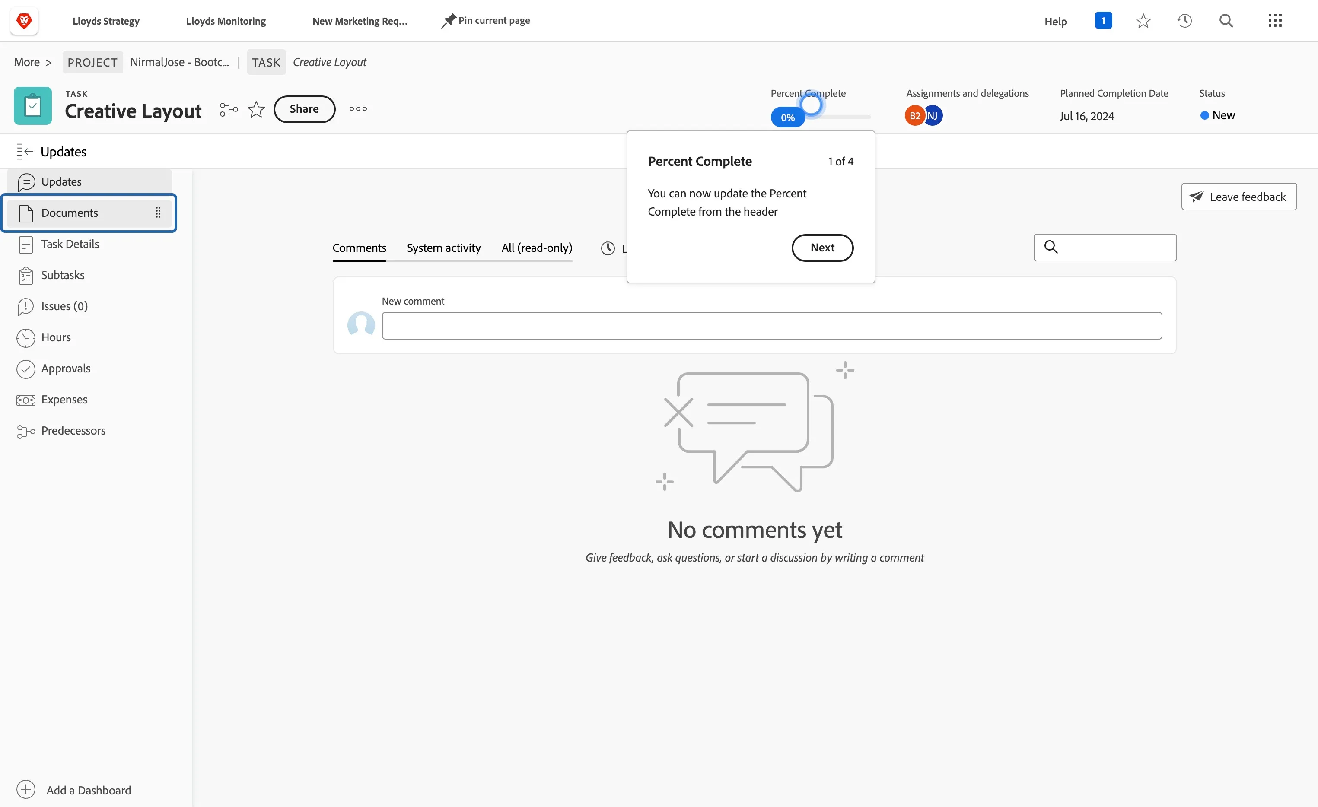Click the New comment text field
The height and width of the screenshot is (807, 1318).
(771, 326)
